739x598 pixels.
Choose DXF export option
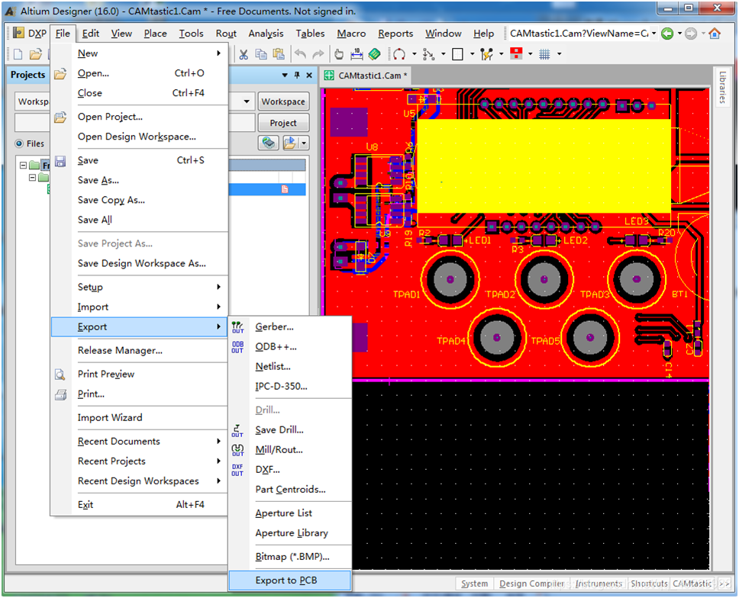[x=290, y=469]
